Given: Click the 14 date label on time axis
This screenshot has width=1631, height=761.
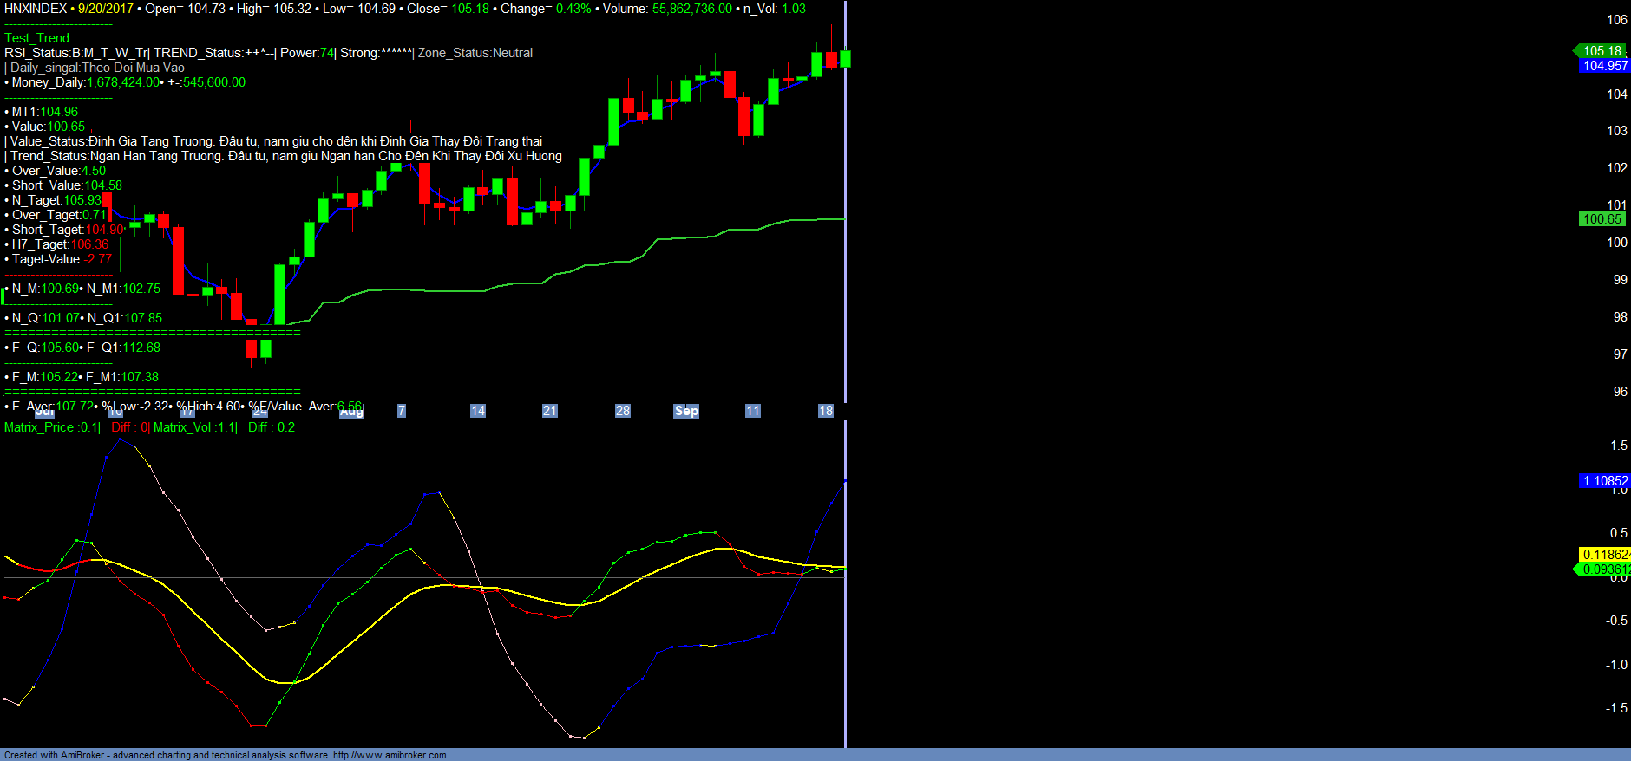Looking at the screenshot, I should [478, 411].
